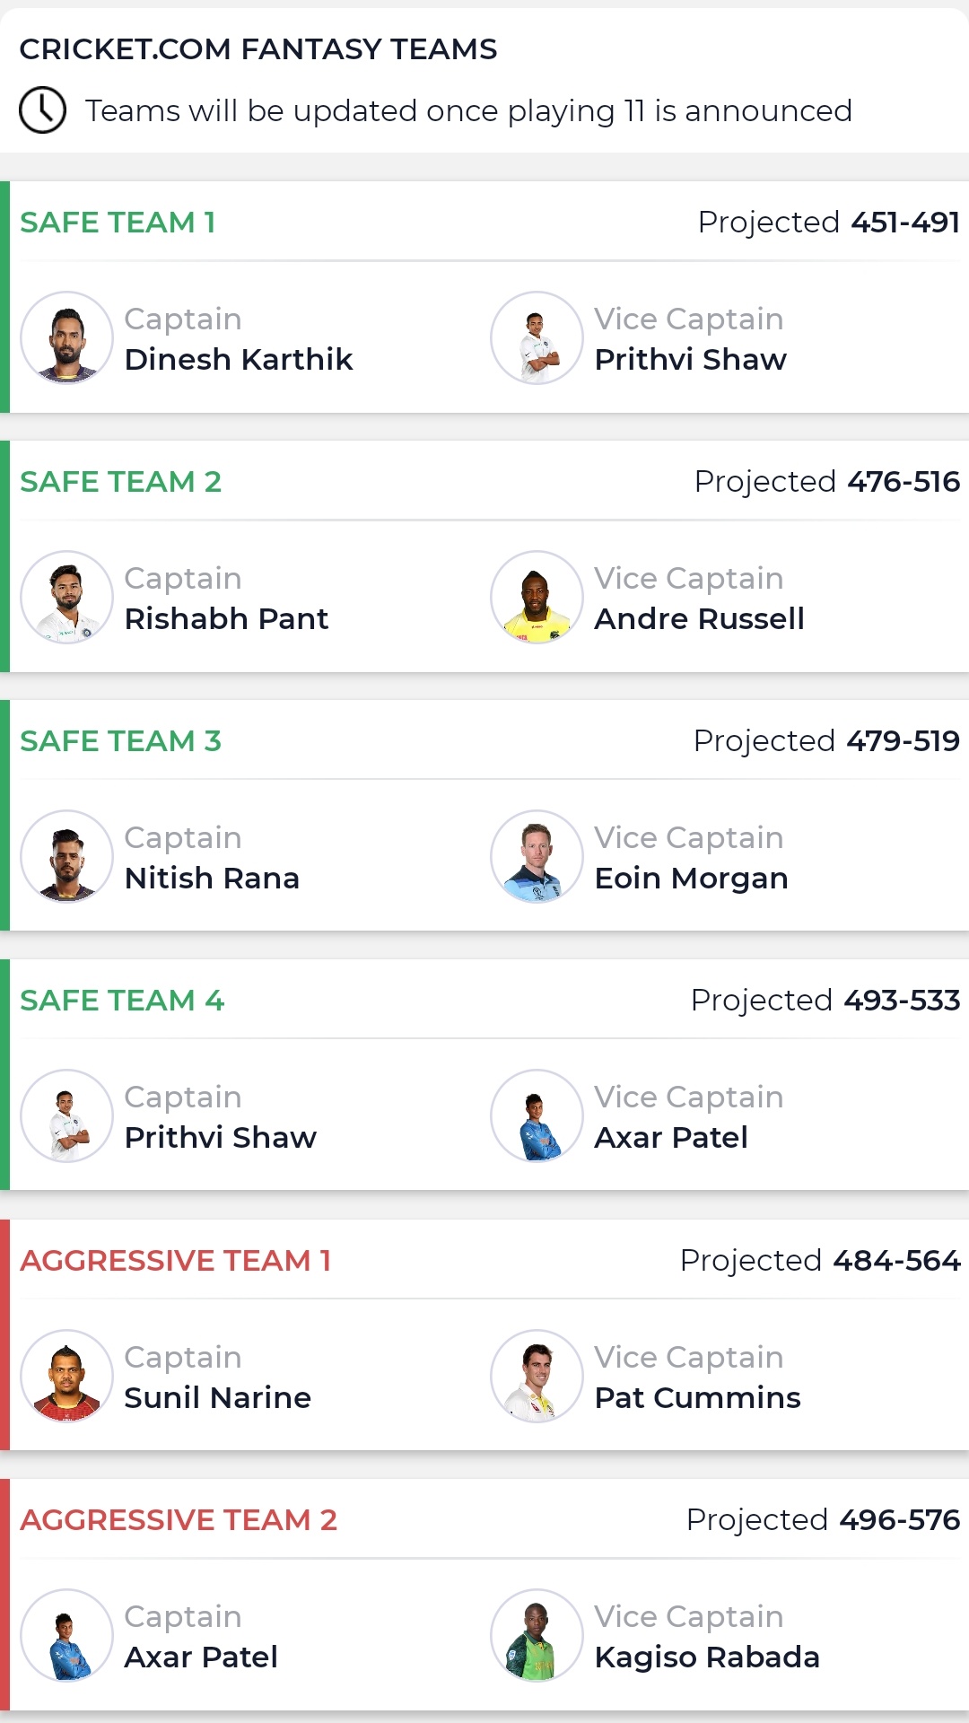Tap the Projected 496-576 score

pyautogui.click(x=823, y=1519)
